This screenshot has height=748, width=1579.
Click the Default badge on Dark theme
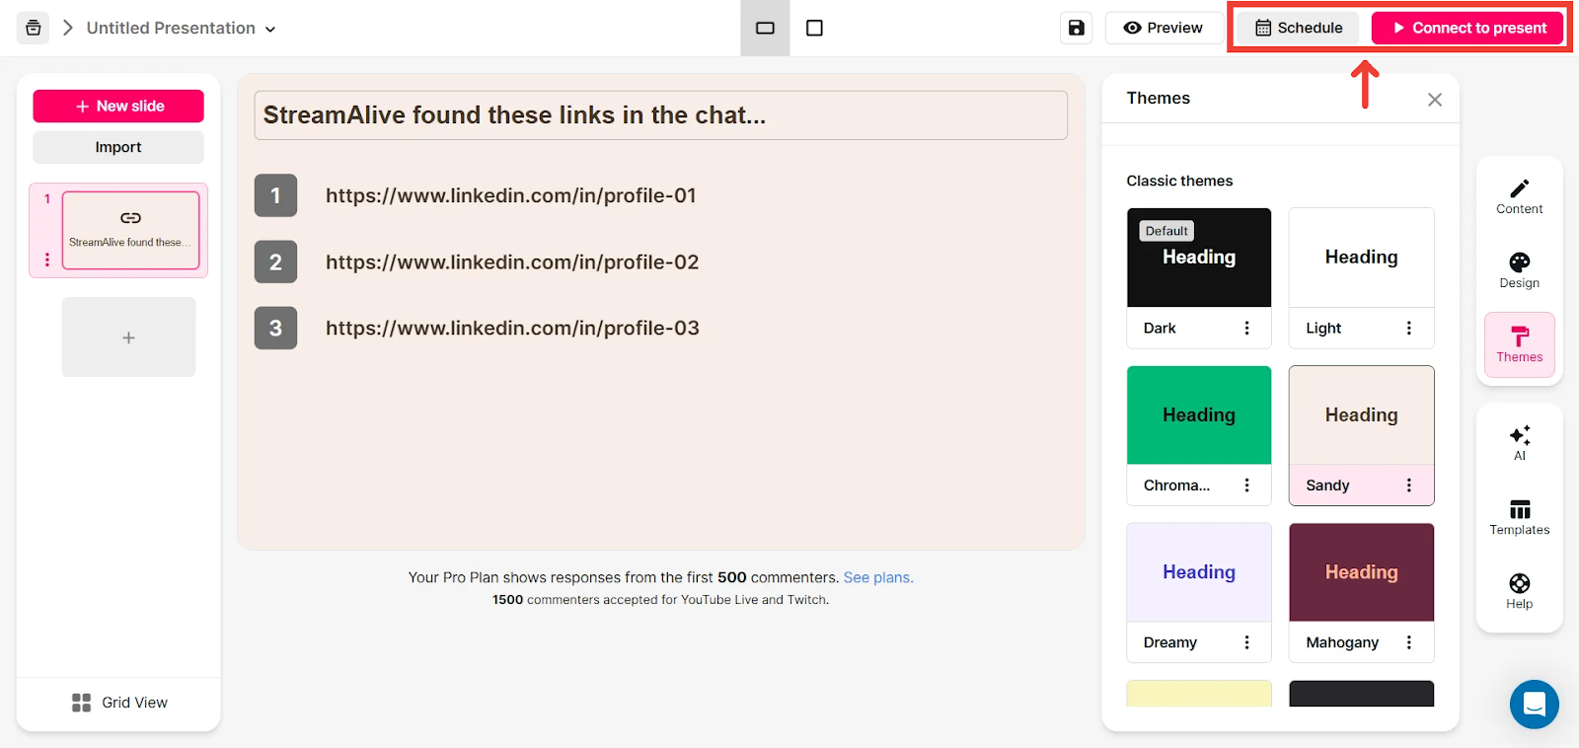coord(1166,231)
